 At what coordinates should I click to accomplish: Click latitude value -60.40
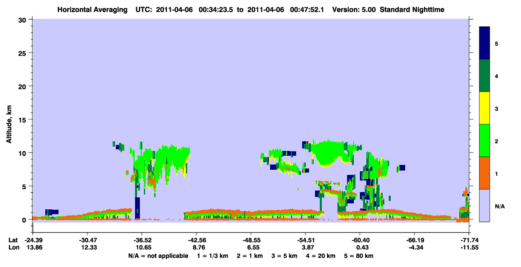[360, 240]
